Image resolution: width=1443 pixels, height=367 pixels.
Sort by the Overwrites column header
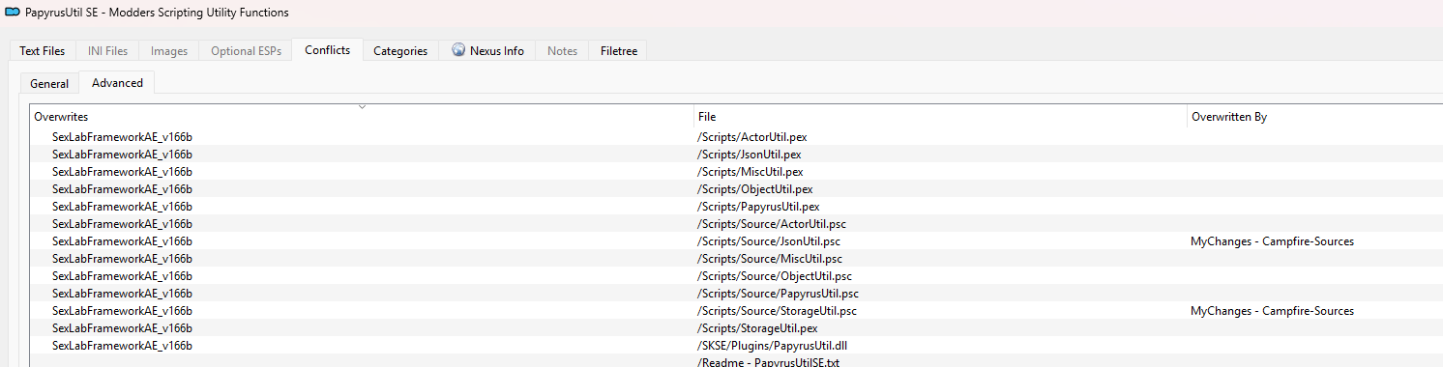362,117
